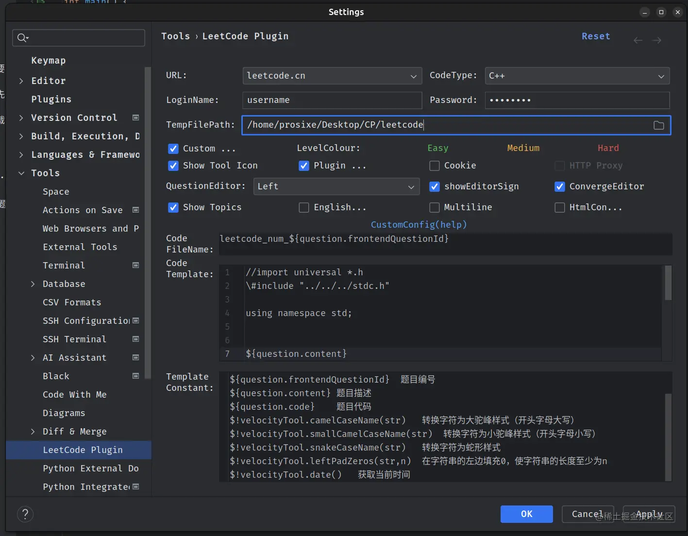Pick the Easy level colour
This screenshot has width=688, height=536.
point(437,148)
